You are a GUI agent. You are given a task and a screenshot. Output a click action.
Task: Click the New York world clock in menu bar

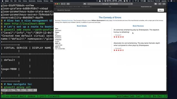[x=114, y=1]
